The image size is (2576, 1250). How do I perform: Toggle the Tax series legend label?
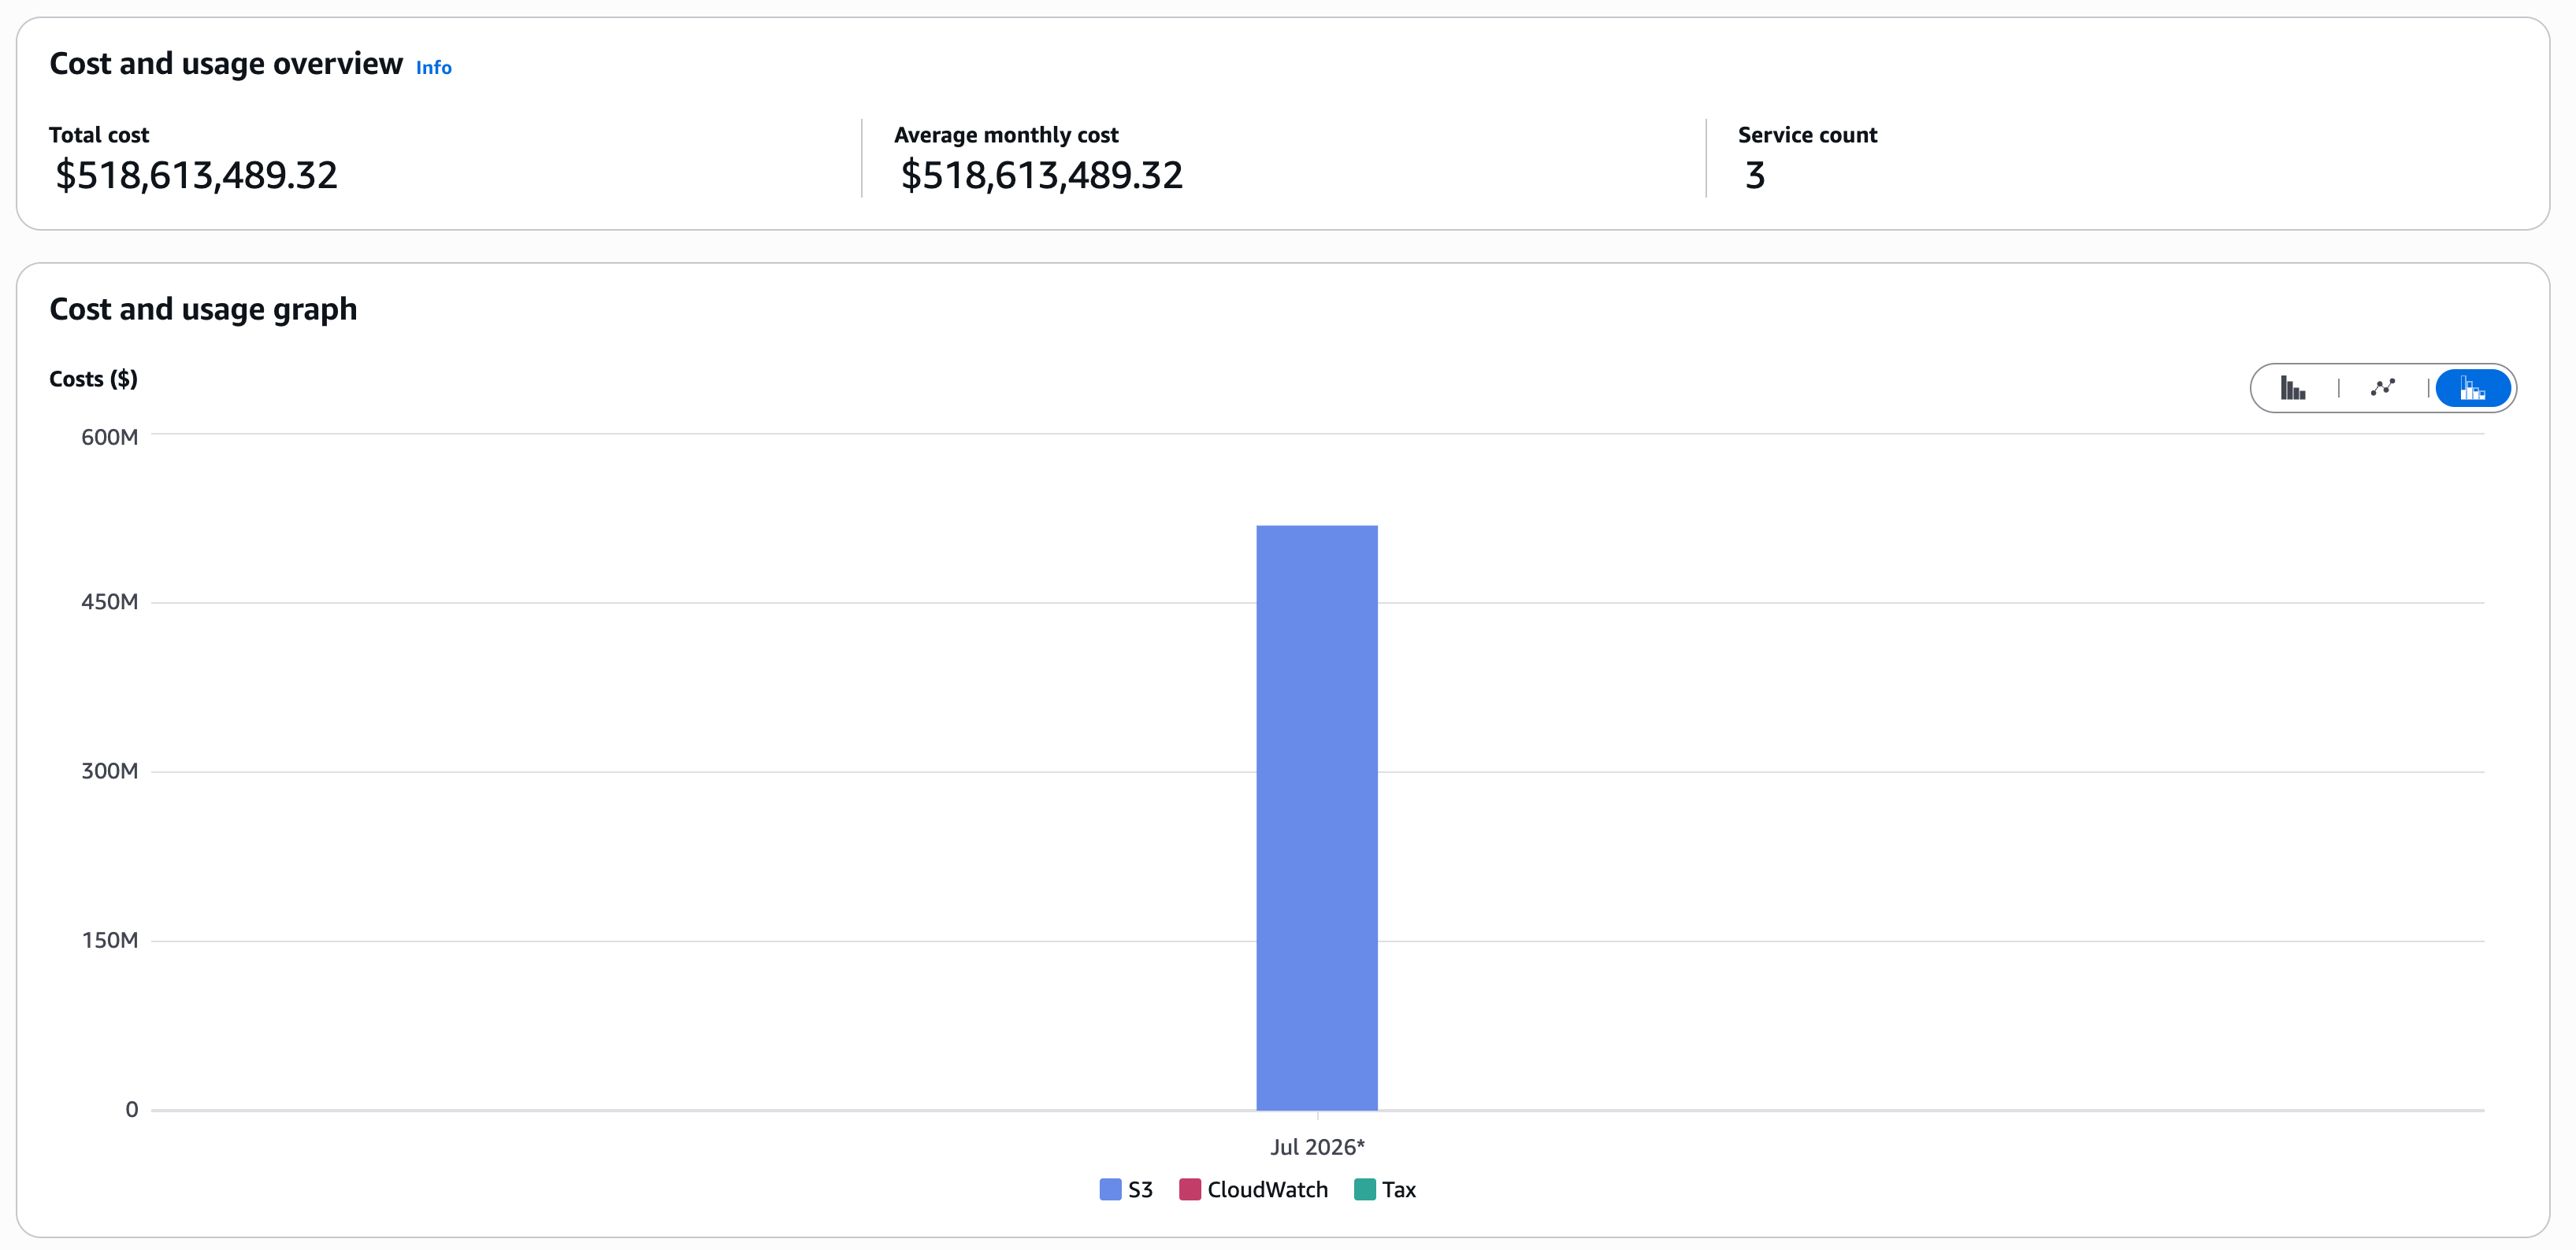(x=1399, y=1189)
